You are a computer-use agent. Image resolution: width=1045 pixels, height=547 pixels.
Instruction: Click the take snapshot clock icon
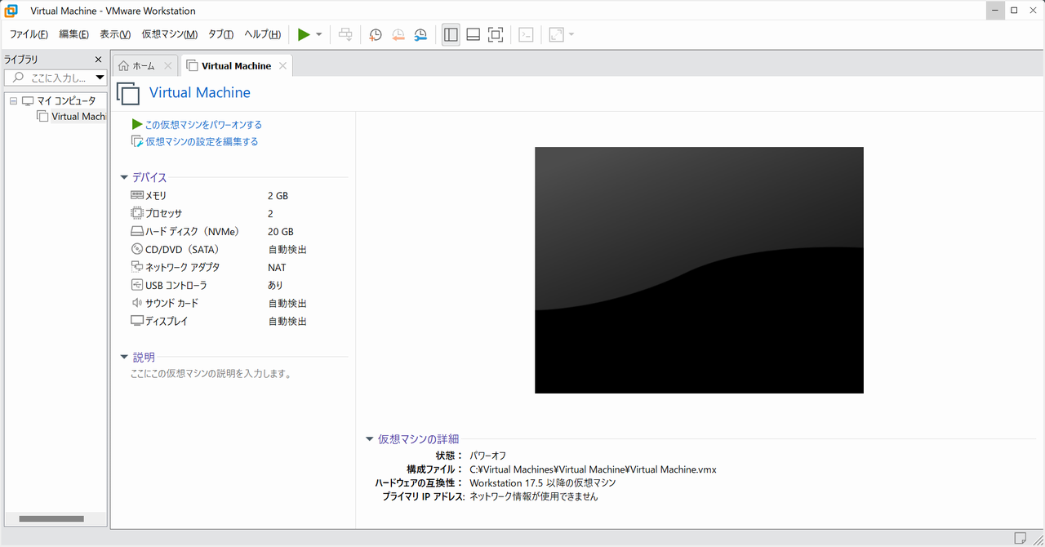pos(375,34)
